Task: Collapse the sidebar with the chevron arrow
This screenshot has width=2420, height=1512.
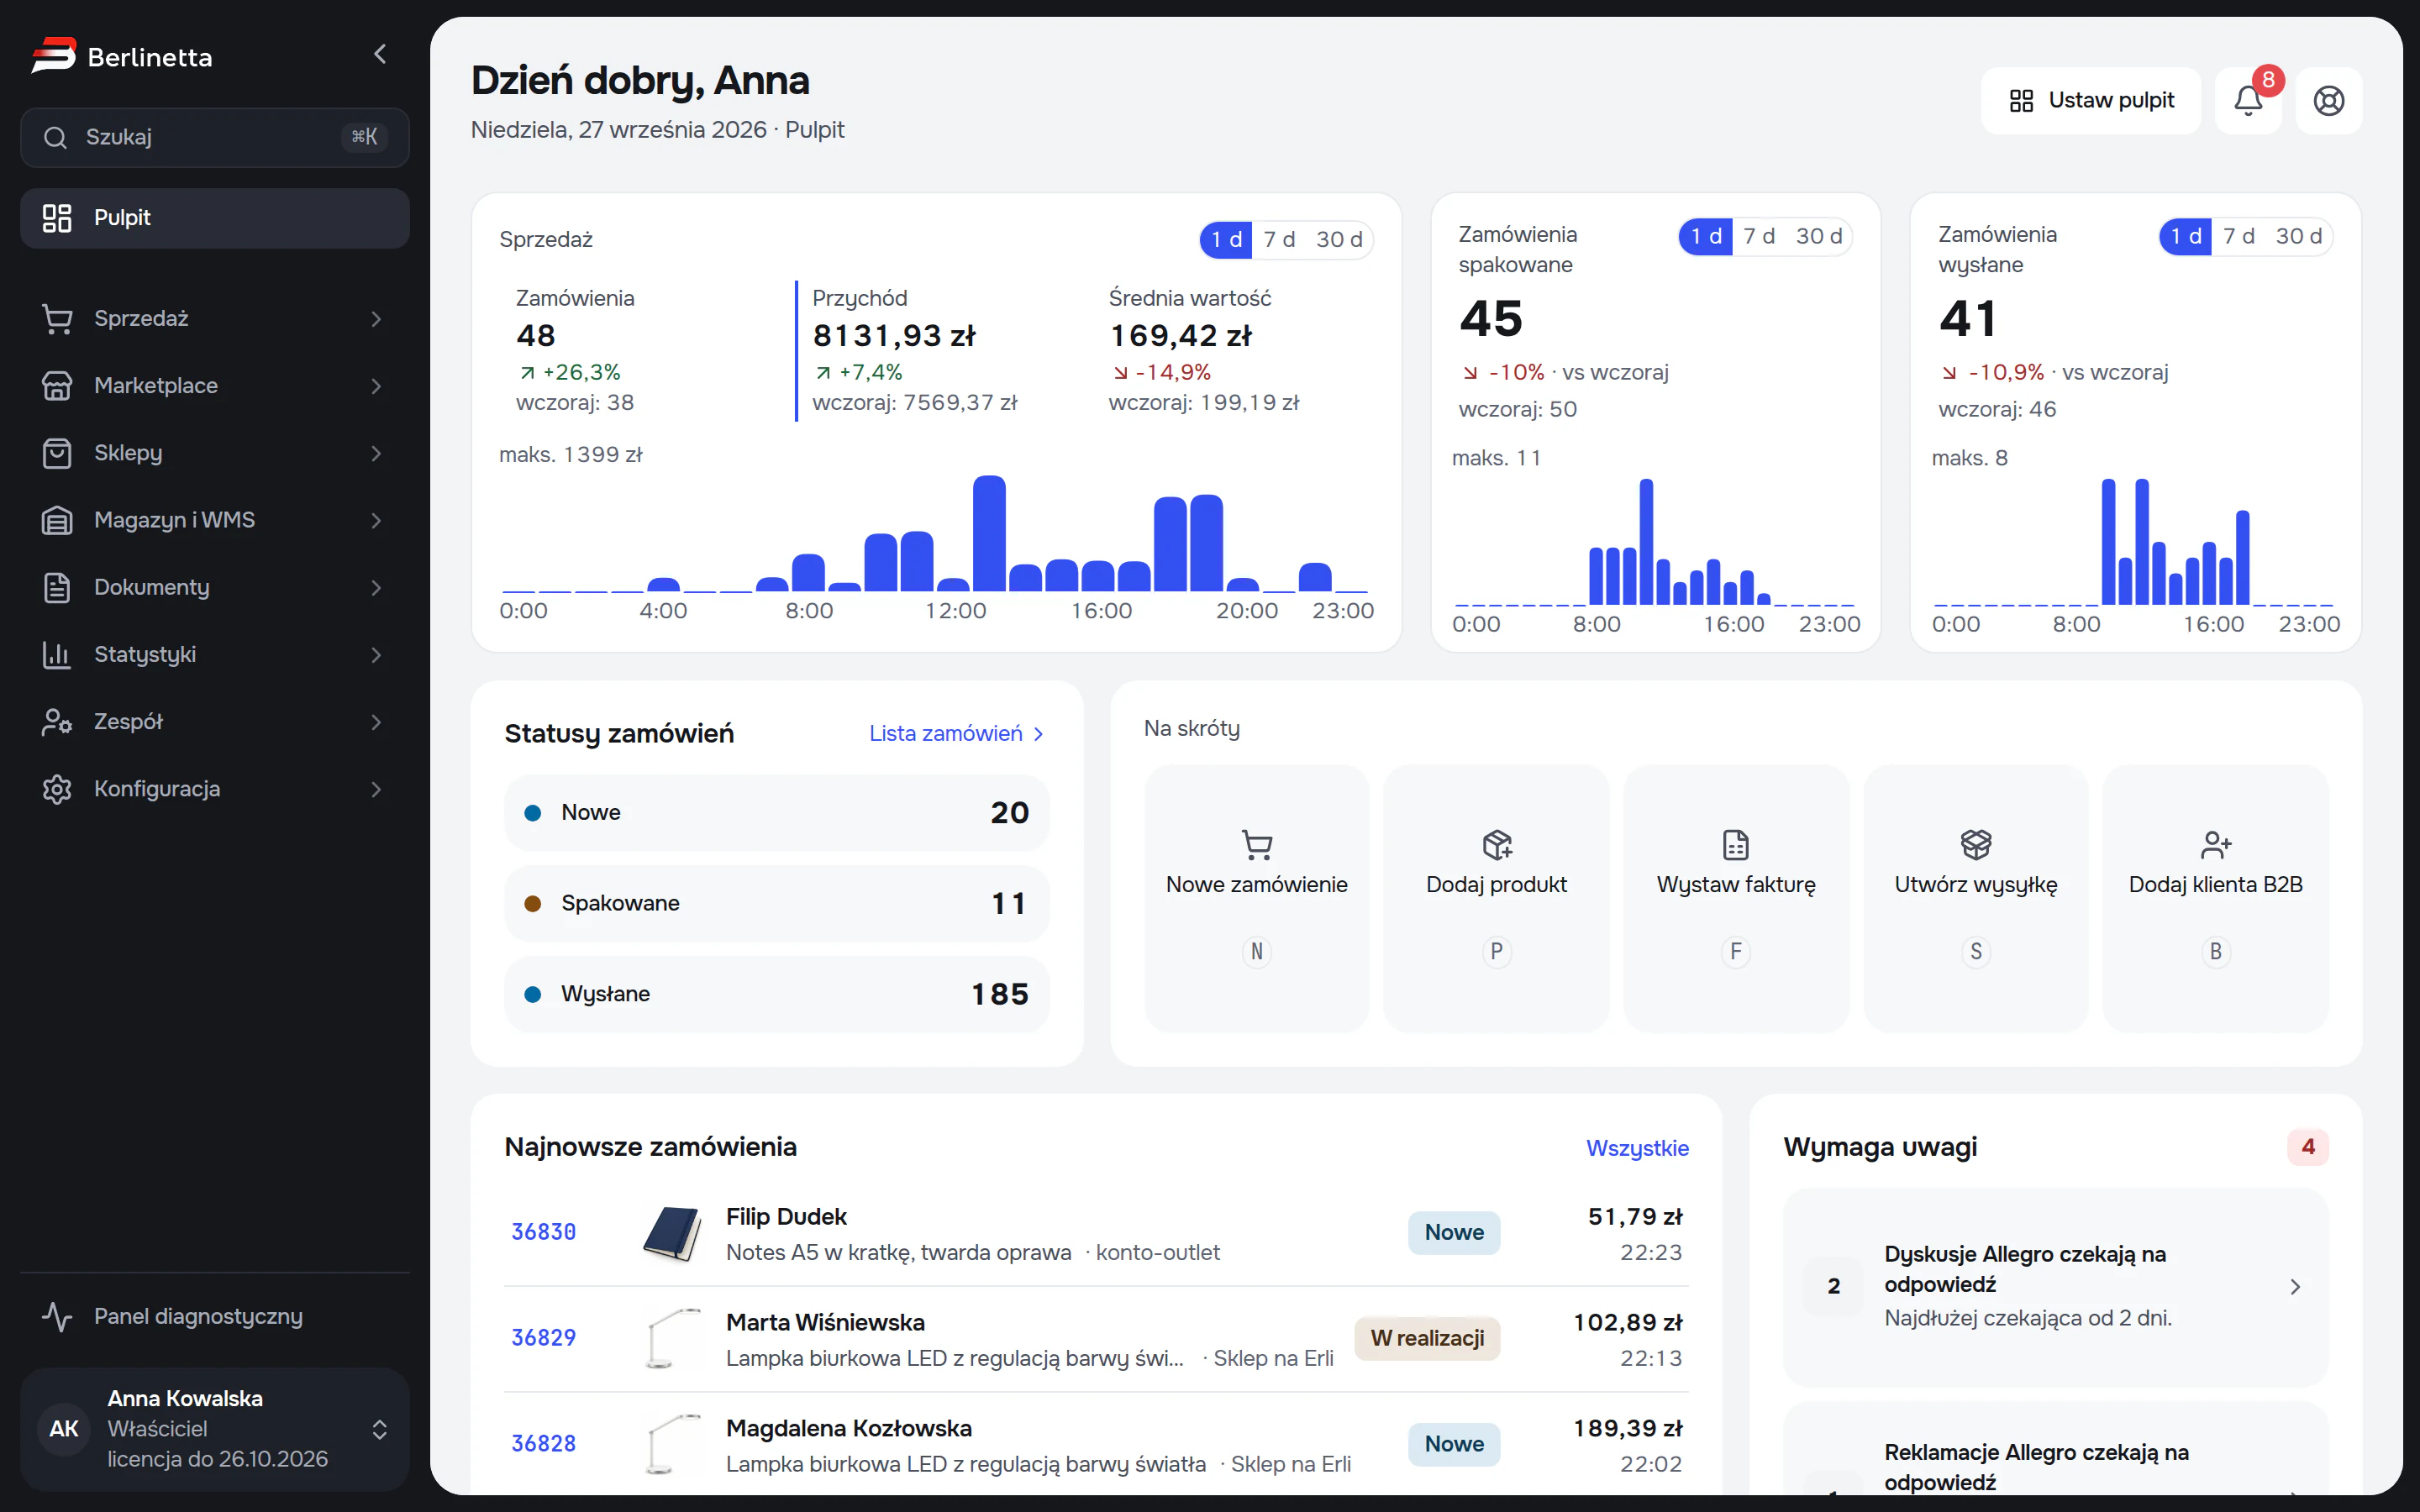Action: coord(380,54)
